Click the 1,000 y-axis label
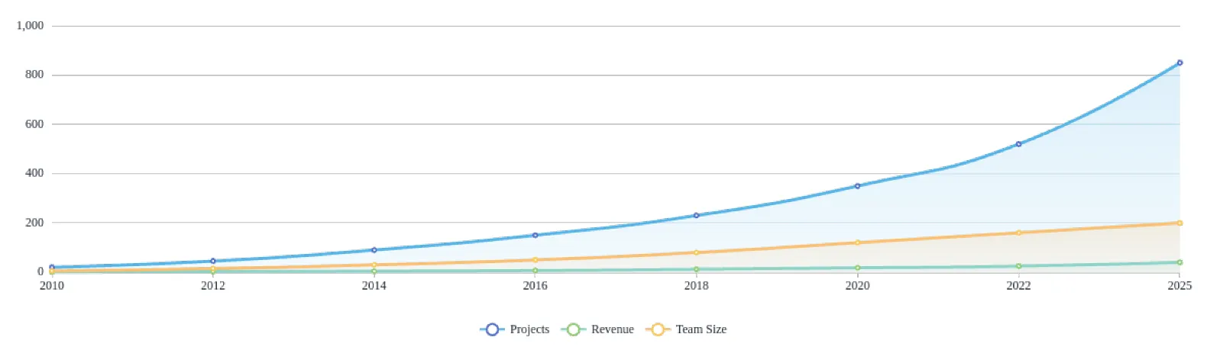Viewport: 1207px width, 350px height. click(x=31, y=26)
